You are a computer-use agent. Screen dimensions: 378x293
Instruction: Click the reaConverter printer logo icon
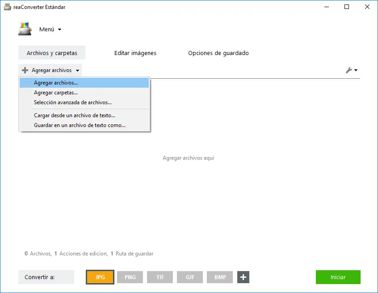[25, 29]
